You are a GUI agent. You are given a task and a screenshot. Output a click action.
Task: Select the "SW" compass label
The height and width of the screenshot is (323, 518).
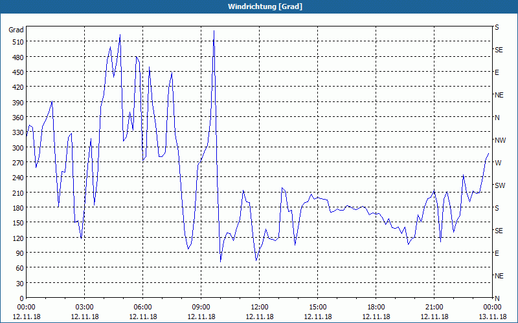pos(500,185)
